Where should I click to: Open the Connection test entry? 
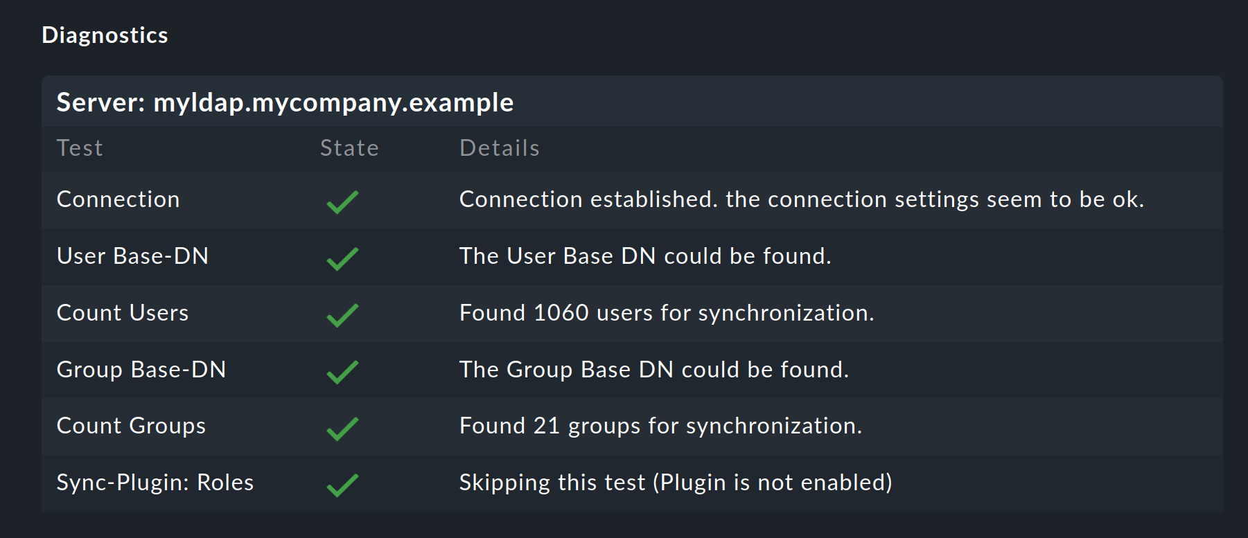(x=118, y=200)
